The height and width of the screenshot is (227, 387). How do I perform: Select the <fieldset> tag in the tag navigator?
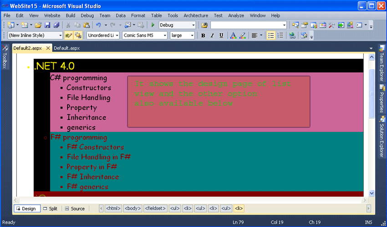pos(155,208)
